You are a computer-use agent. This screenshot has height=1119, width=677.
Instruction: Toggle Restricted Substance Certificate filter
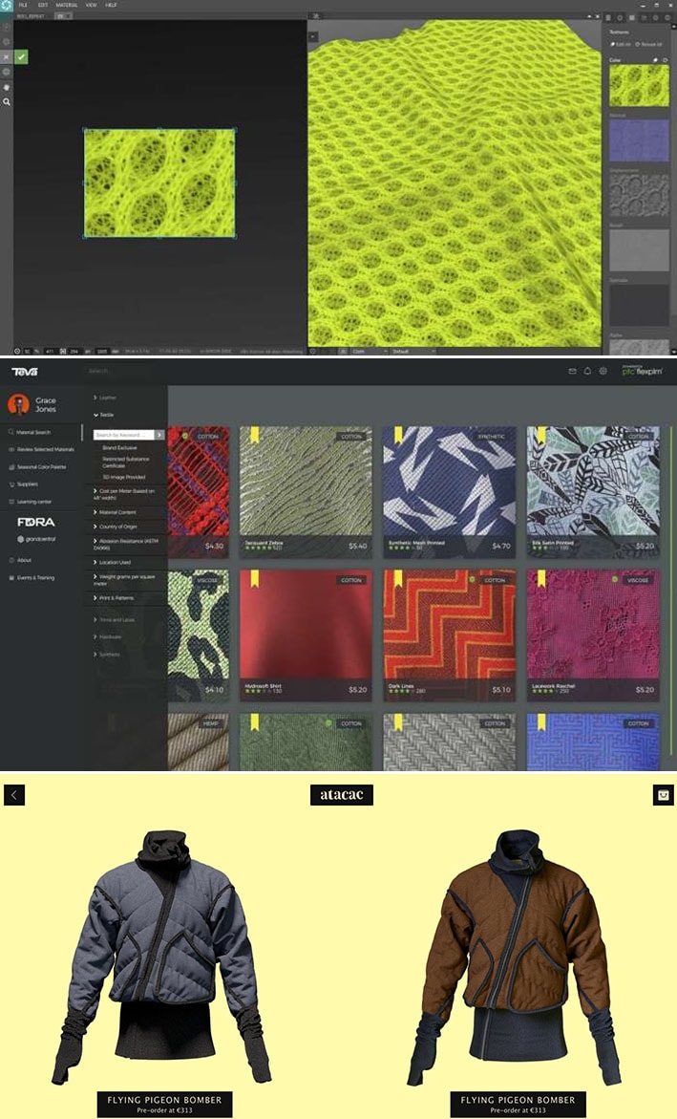pos(125,463)
